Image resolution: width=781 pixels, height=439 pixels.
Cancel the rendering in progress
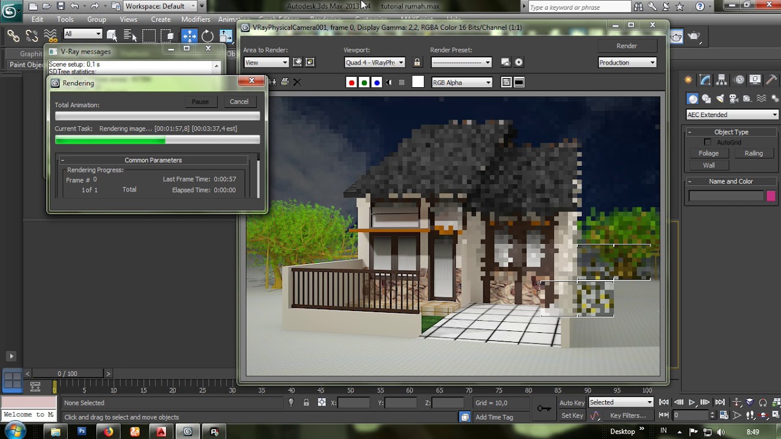pyautogui.click(x=239, y=102)
